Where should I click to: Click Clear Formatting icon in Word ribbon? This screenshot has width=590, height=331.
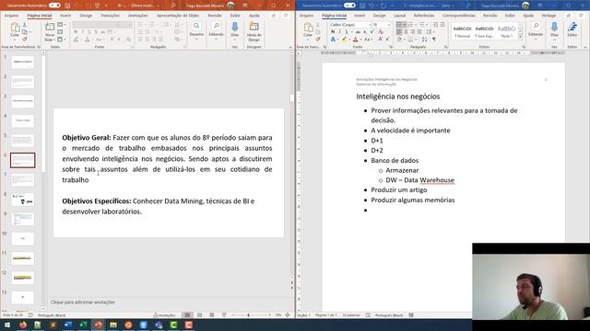[x=381, y=32]
